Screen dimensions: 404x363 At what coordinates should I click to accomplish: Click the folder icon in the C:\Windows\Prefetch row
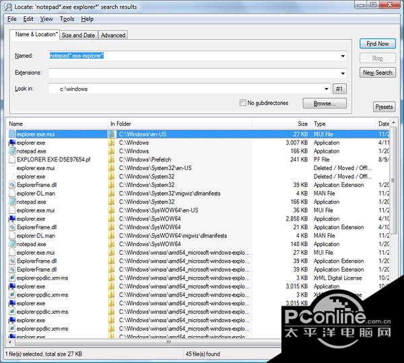coord(112,159)
